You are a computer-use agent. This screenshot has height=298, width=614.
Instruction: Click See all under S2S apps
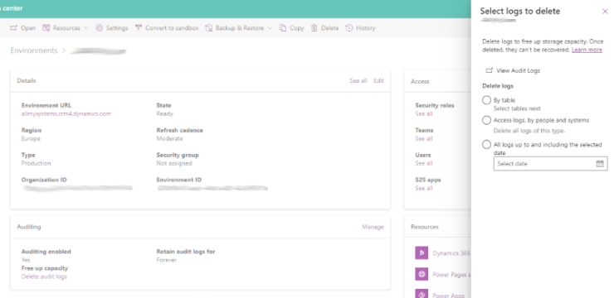tap(424, 188)
